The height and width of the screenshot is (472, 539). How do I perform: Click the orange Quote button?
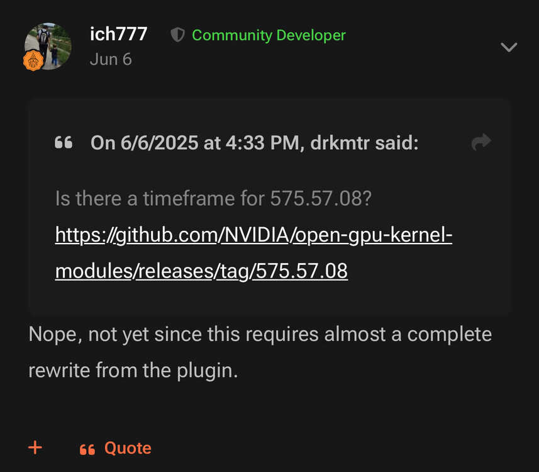(115, 448)
